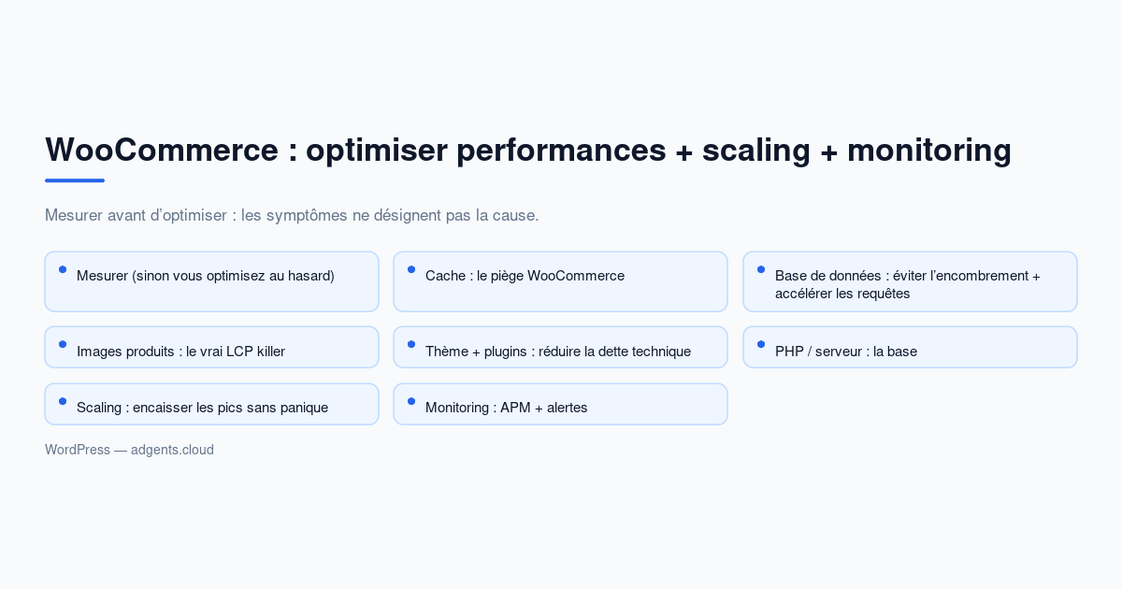Click the bullet dot beside Thème + plugins
This screenshot has width=1122, height=589.
411,344
